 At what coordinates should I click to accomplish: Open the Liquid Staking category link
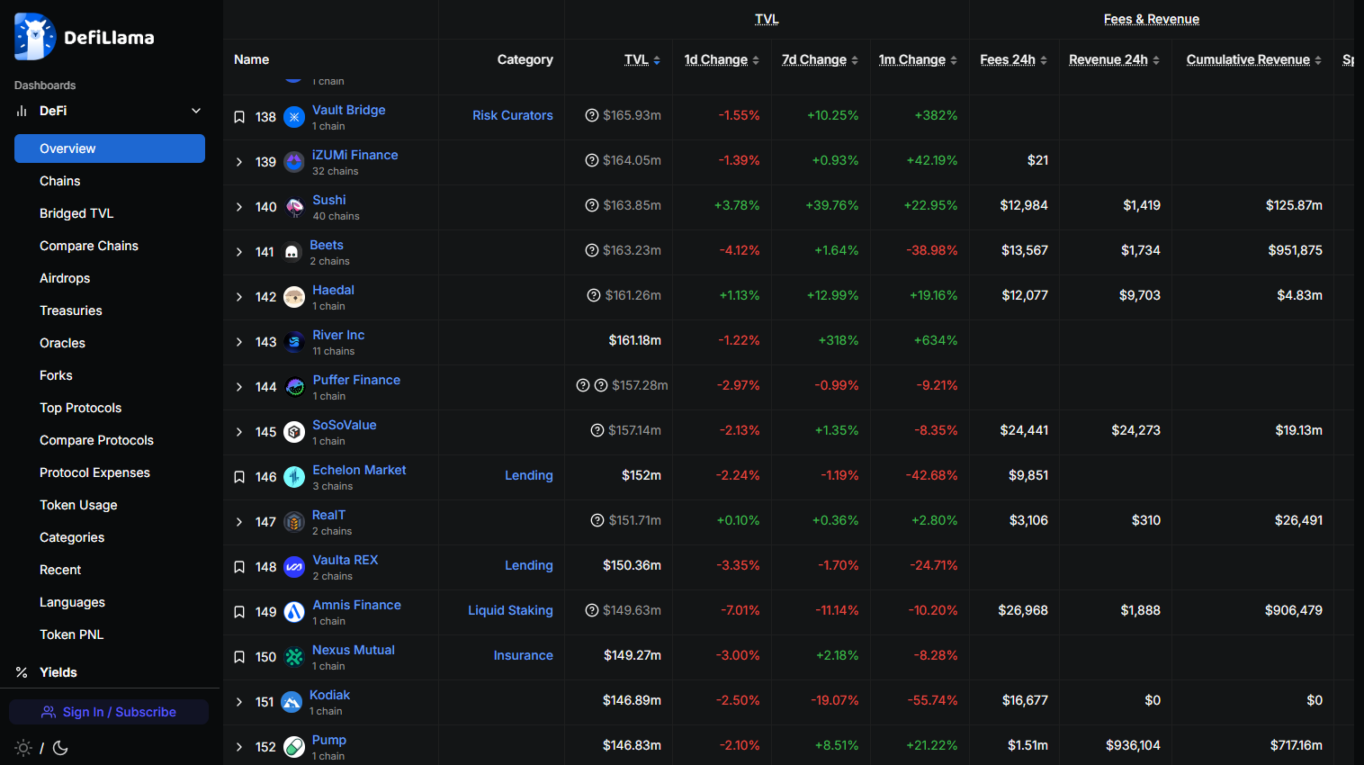pyautogui.click(x=510, y=610)
